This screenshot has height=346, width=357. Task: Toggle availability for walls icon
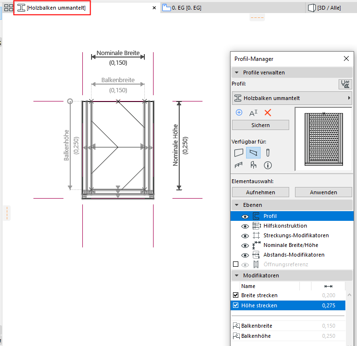tap(239, 152)
